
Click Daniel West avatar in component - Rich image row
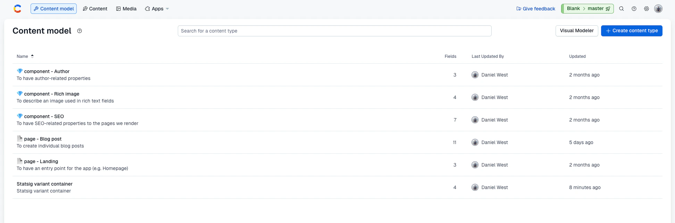tap(475, 97)
